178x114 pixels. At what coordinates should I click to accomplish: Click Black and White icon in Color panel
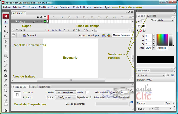(x=138, y=31)
